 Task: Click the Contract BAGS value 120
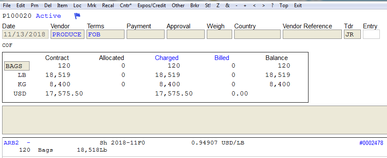64,65
